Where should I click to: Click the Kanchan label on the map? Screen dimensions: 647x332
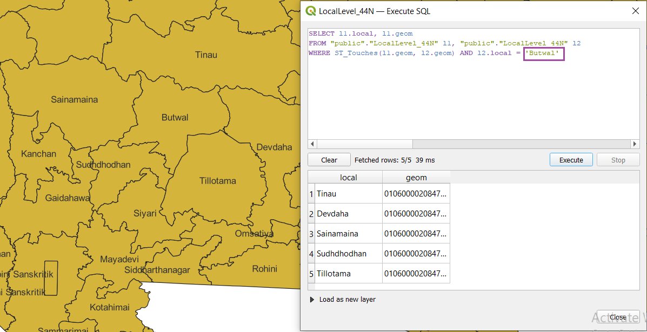[x=38, y=154]
